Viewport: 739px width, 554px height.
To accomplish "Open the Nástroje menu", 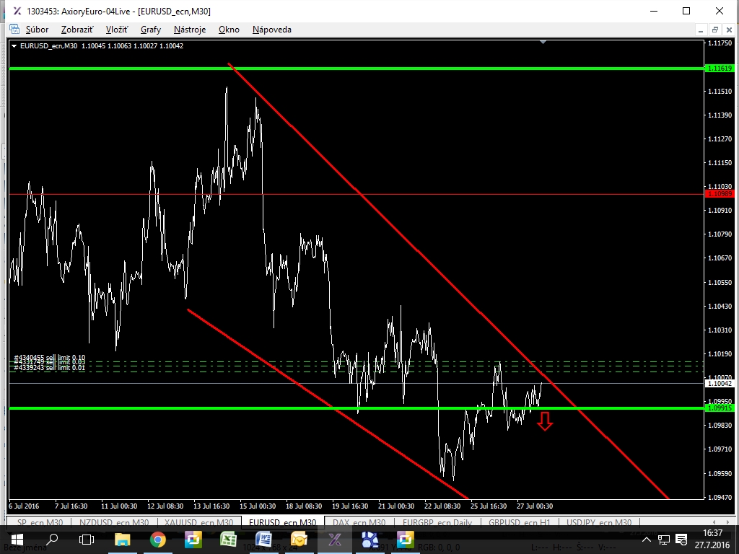I will pyautogui.click(x=190, y=29).
